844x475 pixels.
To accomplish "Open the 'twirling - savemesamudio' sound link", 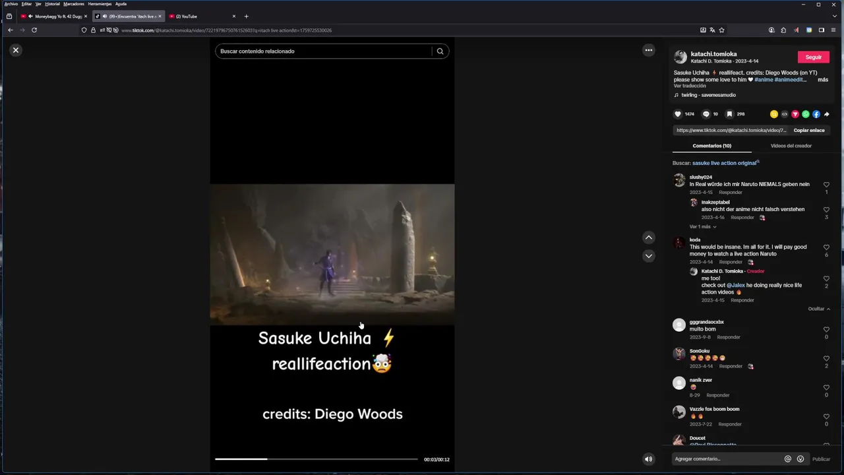I will coord(708,95).
